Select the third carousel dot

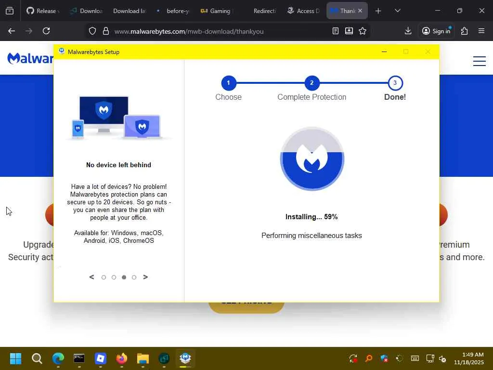coord(124,277)
